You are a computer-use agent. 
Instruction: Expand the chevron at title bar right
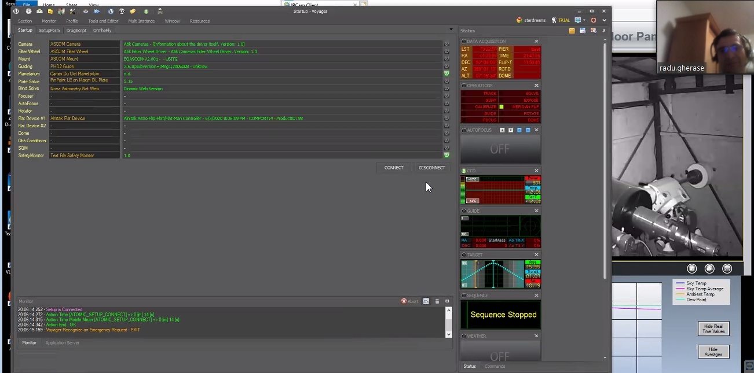coord(604,20)
